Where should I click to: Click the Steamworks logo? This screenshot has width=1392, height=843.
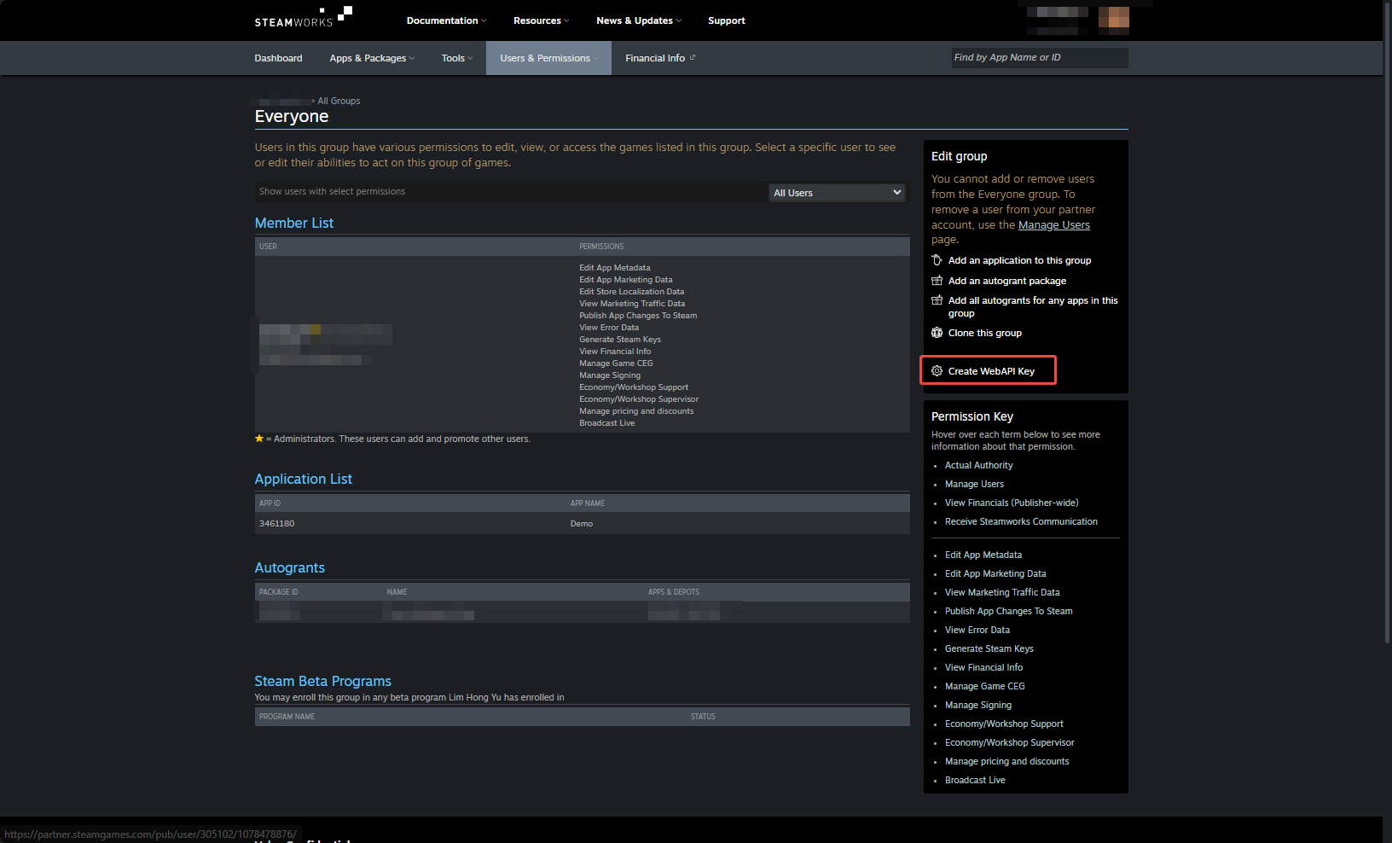[300, 17]
